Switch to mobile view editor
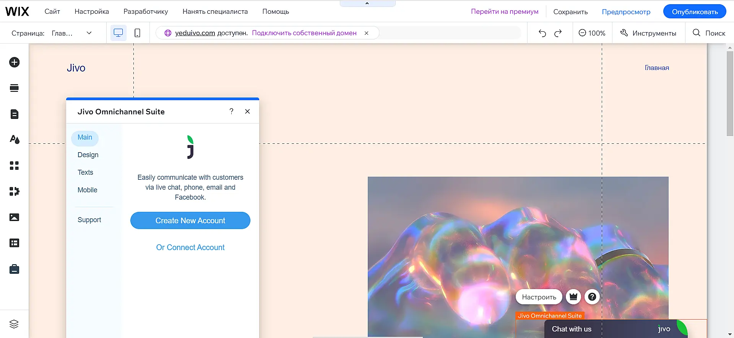 (137, 33)
